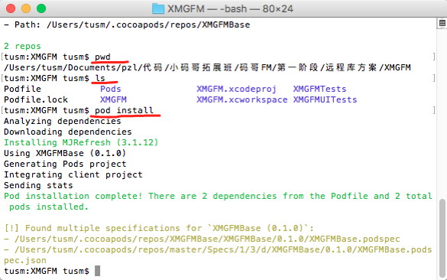Screen dimensions: 447x280
Task: Click the 'pods installed.' wrapped line
Action: [x=49, y=207]
